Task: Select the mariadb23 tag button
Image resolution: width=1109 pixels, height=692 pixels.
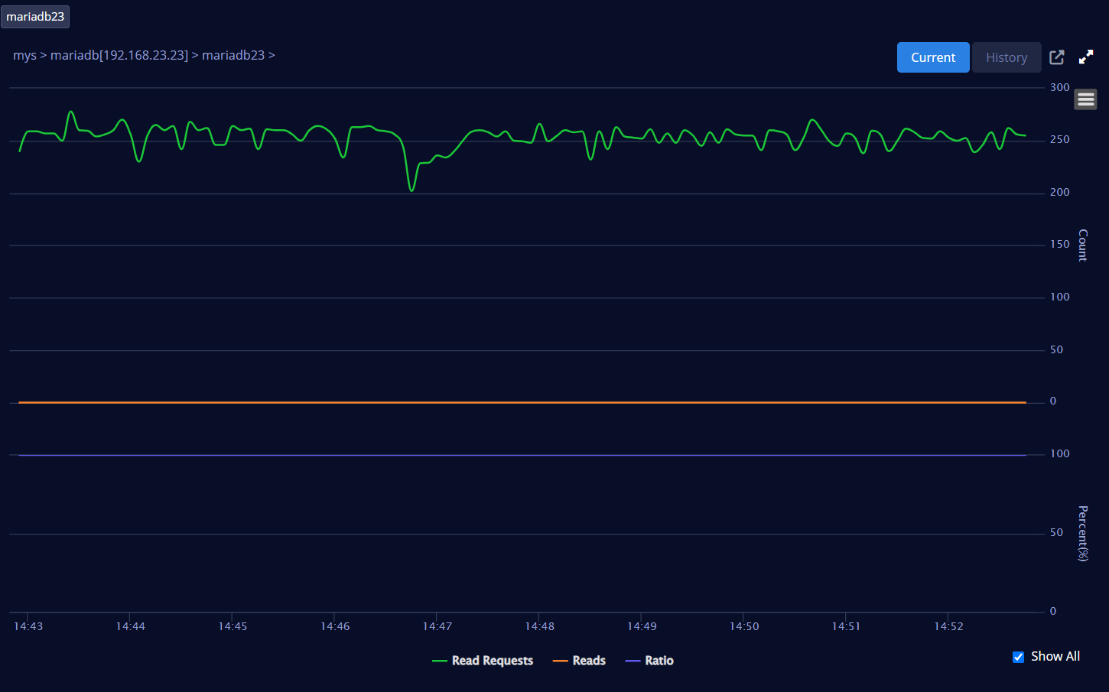Action: [35, 17]
